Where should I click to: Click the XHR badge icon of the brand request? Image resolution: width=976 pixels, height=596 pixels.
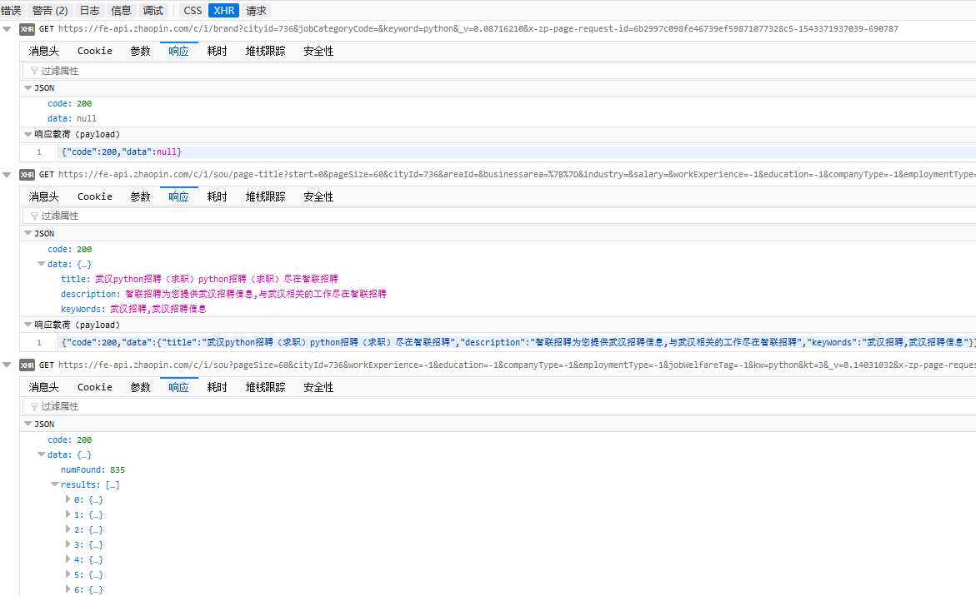pos(27,29)
